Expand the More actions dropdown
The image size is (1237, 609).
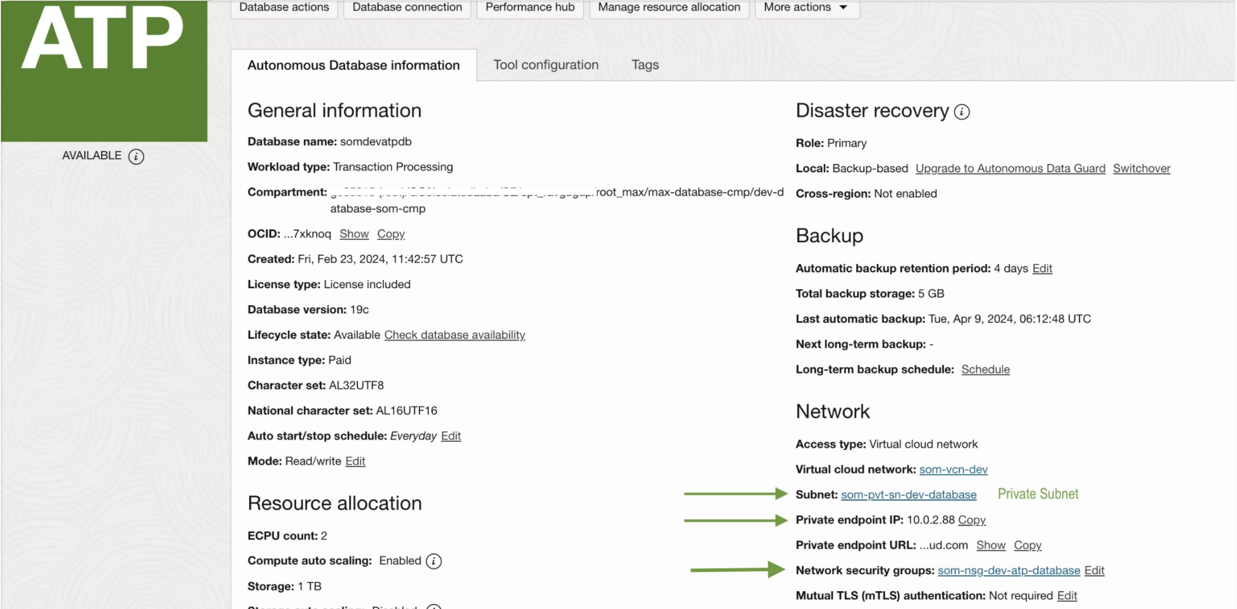coord(807,7)
